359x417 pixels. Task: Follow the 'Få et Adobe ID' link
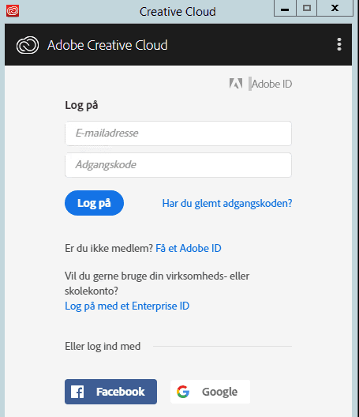point(189,248)
